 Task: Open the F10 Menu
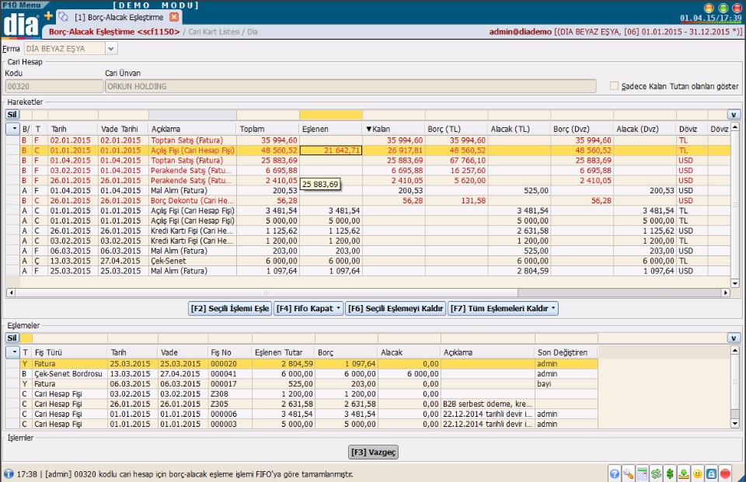click(22, 5)
